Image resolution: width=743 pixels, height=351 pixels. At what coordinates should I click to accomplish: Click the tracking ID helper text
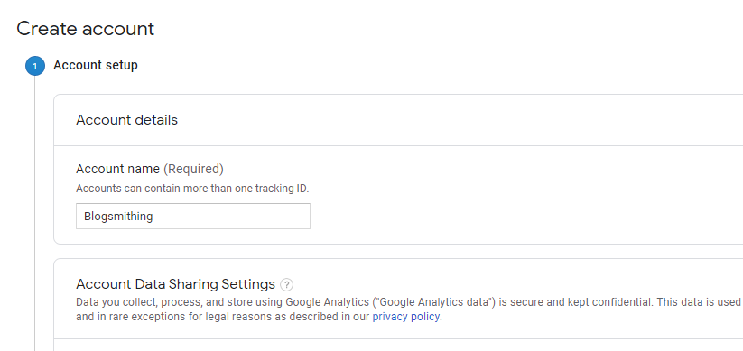point(192,189)
